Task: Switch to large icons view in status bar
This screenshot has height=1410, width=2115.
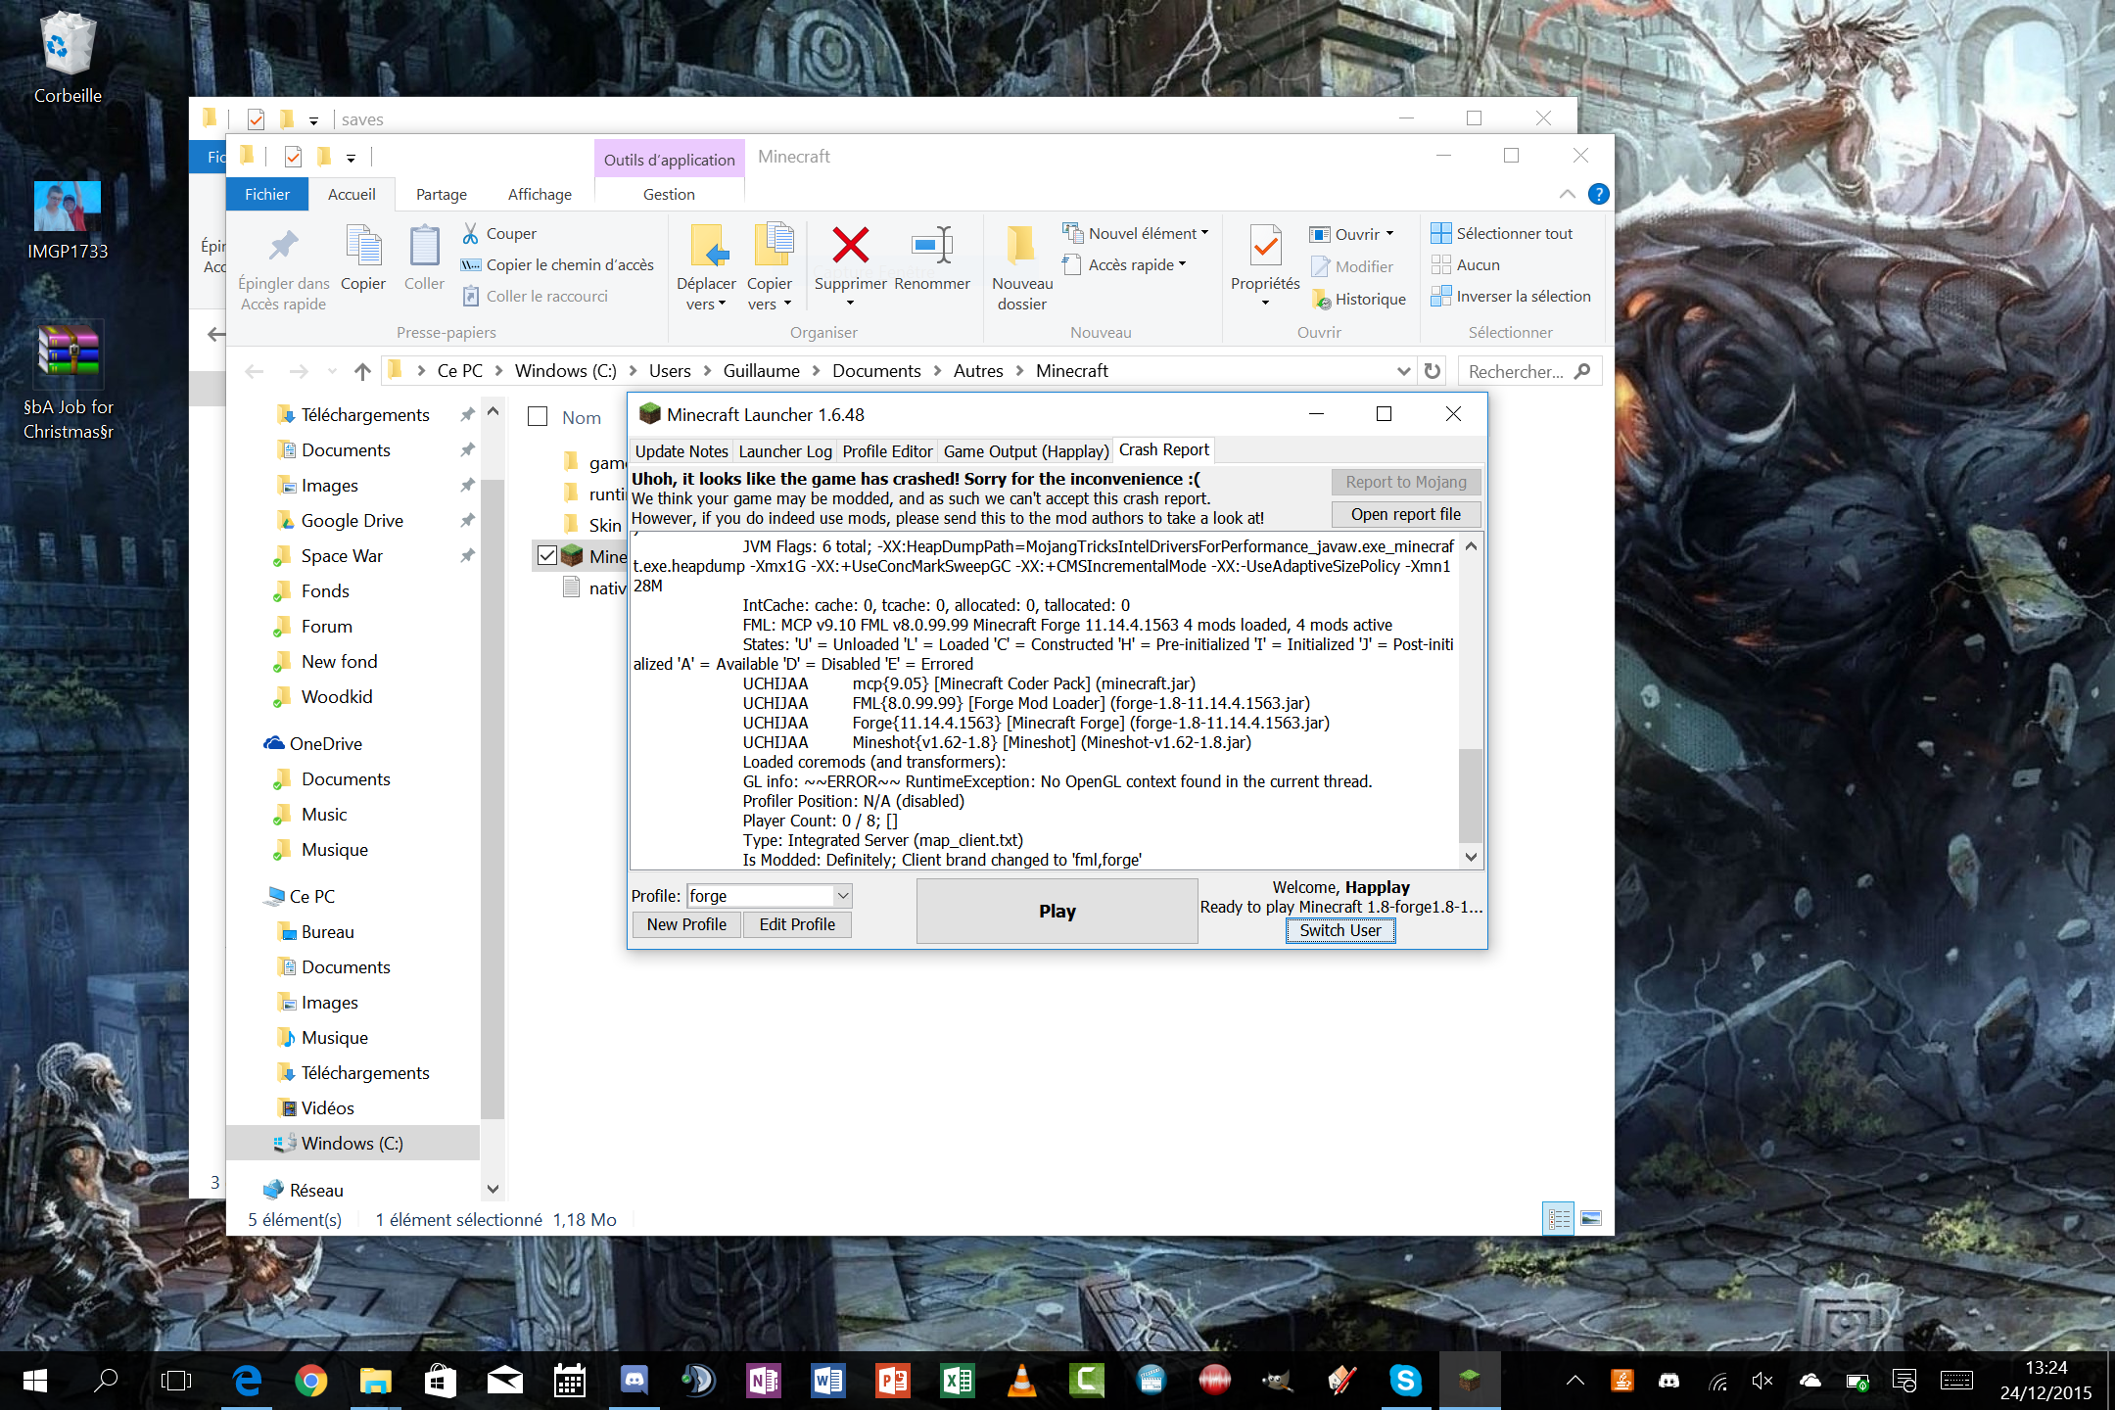Action: [x=1591, y=1219]
